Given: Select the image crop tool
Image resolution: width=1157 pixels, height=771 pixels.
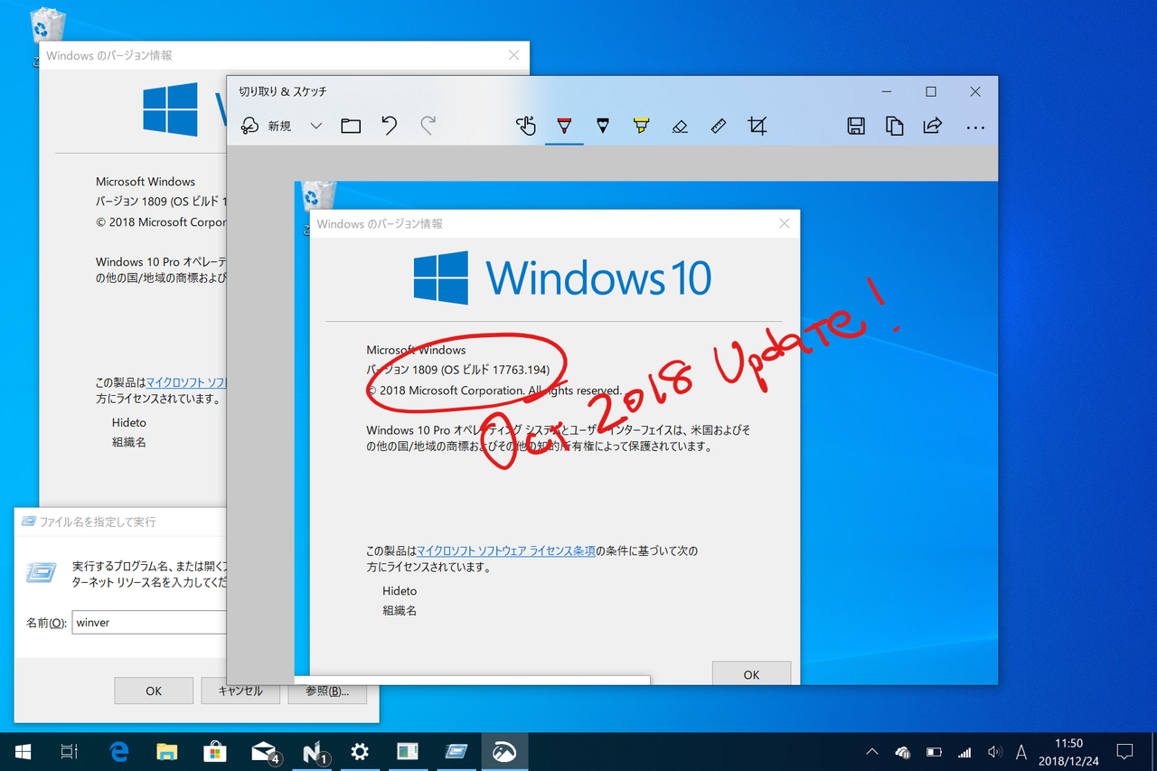Looking at the screenshot, I should click(757, 126).
